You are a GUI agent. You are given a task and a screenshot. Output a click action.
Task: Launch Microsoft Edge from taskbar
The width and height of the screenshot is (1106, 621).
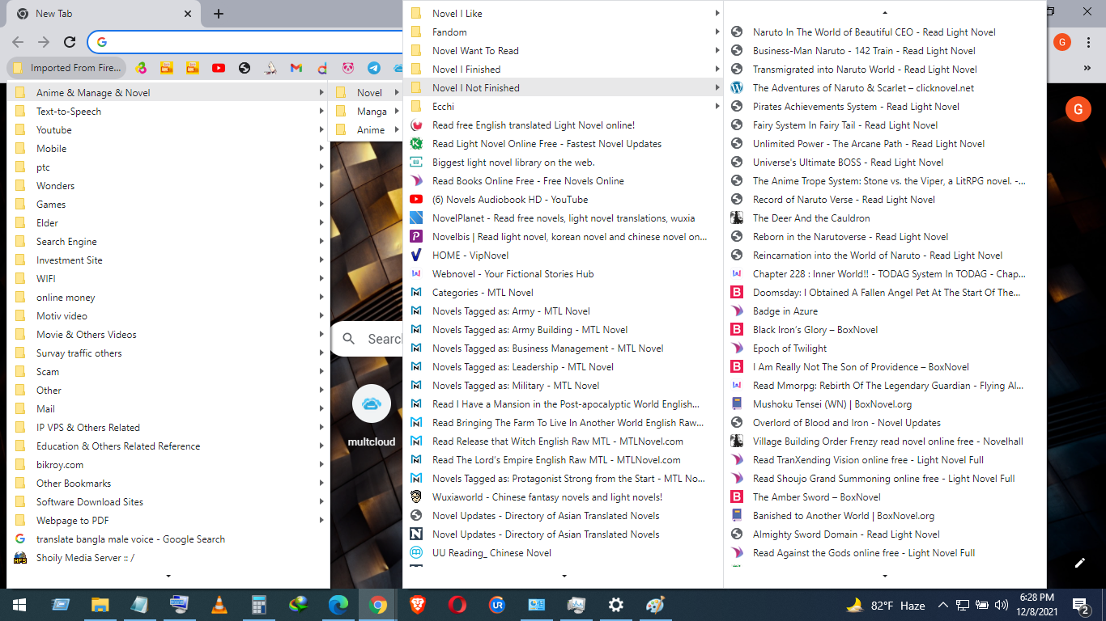(338, 605)
